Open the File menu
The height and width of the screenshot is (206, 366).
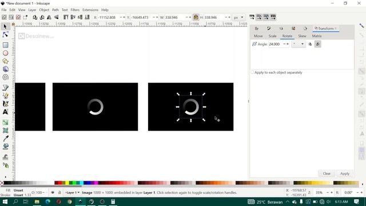tap(4, 10)
